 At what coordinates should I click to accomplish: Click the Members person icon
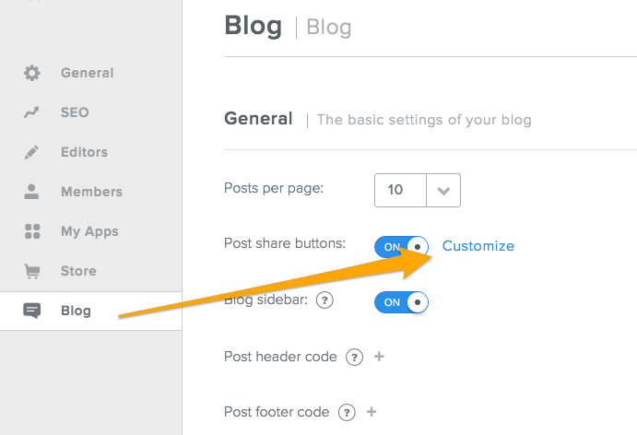tap(31, 192)
